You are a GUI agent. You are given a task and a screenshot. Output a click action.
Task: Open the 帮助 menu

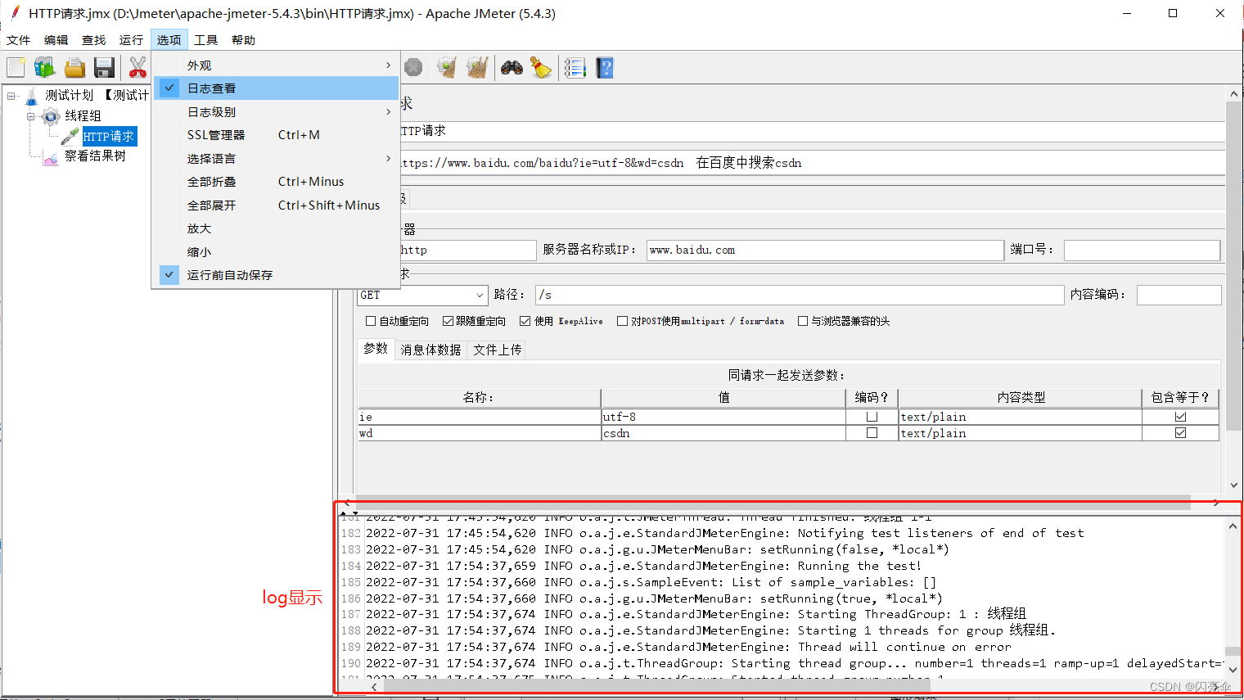(243, 39)
